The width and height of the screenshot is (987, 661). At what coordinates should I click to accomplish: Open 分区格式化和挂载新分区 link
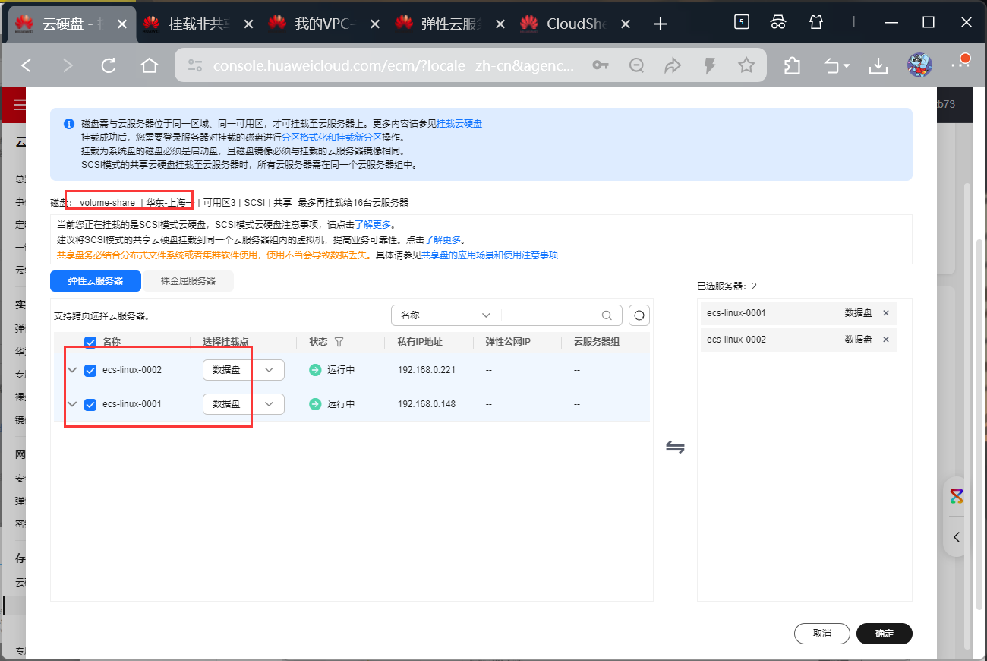(x=332, y=138)
